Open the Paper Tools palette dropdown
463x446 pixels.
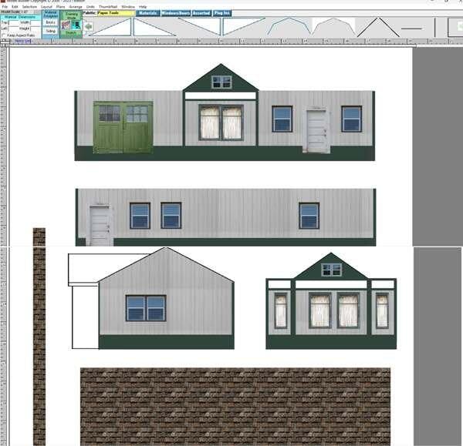tap(115, 13)
